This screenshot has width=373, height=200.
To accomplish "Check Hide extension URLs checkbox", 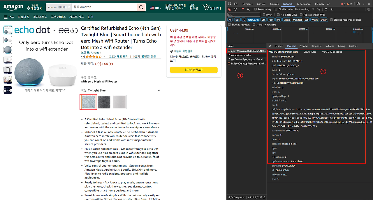I will [301, 15].
